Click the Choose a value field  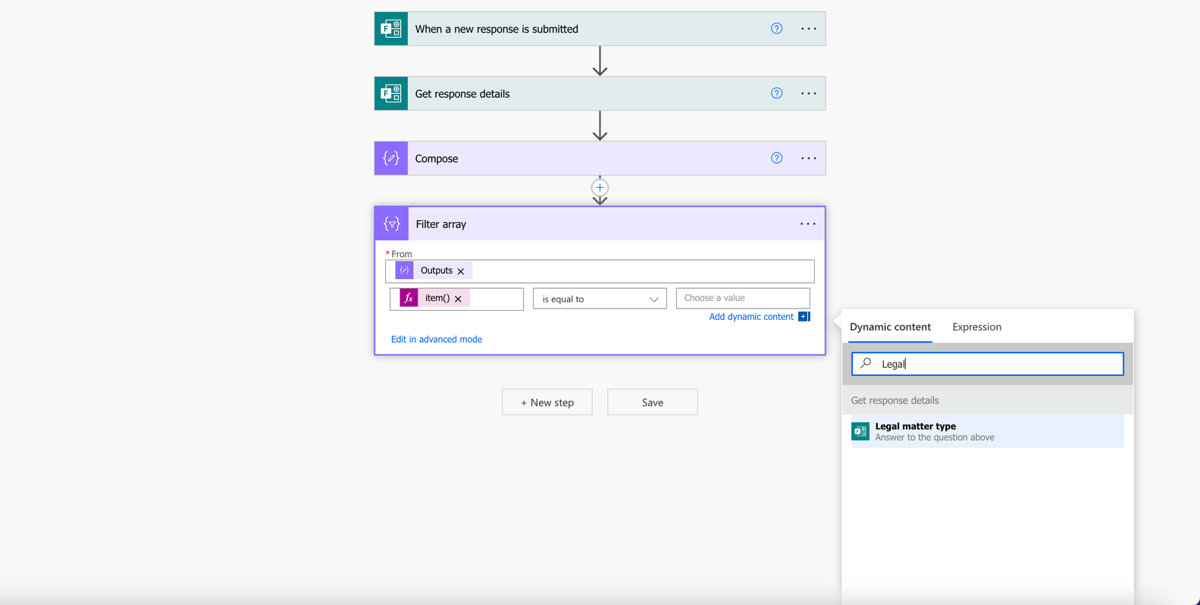(743, 298)
